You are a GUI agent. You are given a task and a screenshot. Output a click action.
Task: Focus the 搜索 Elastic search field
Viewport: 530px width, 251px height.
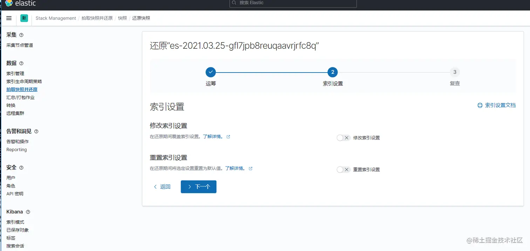tap(293, 3)
